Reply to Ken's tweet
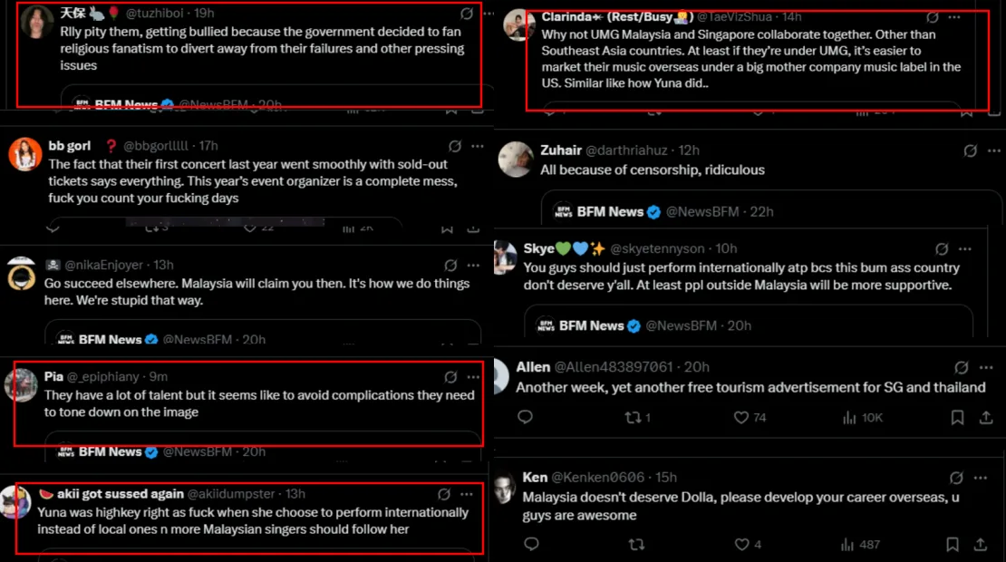Screen dimensions: 1006x562 [532, 545]
